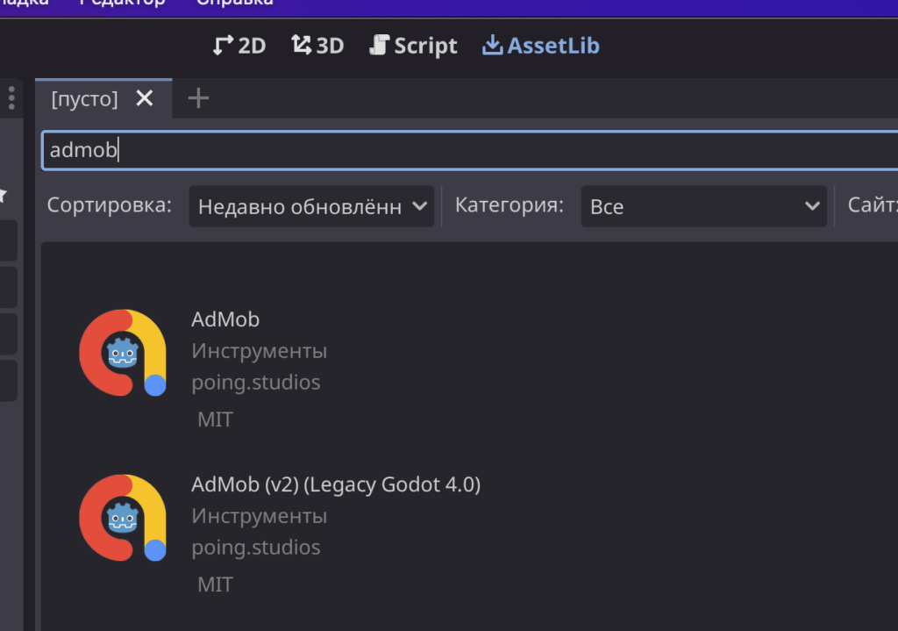Click the admob search field
Viewport: 898px width, 631px height.
[x=470, y=150]
